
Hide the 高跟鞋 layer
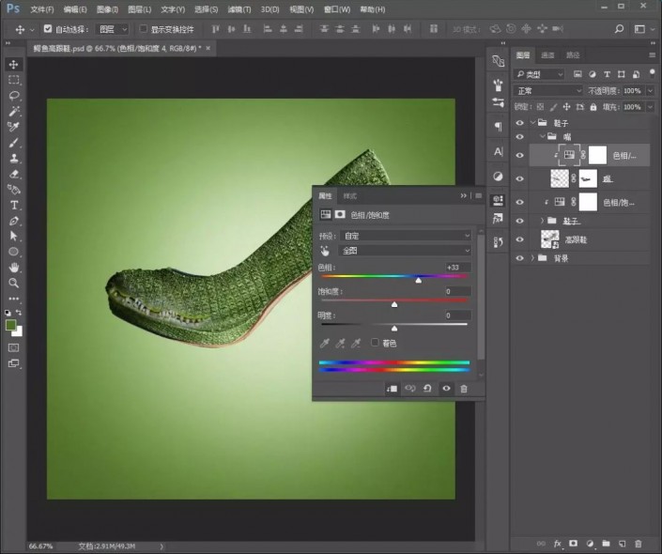519,239
